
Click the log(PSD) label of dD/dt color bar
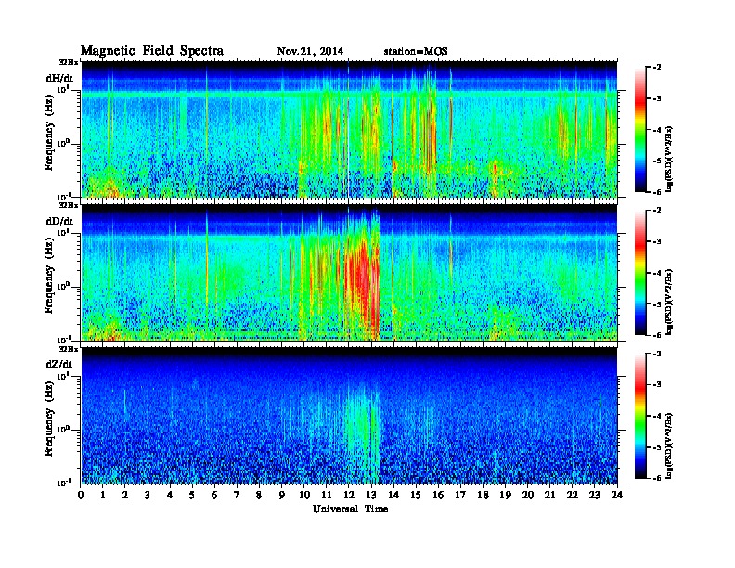pyautogui.click(x=669, y=302)
